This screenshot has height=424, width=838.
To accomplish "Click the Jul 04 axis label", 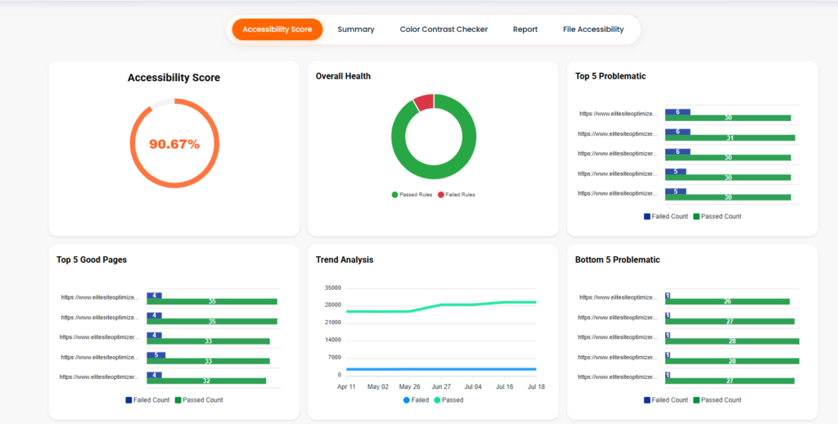I will pos(473,386).
